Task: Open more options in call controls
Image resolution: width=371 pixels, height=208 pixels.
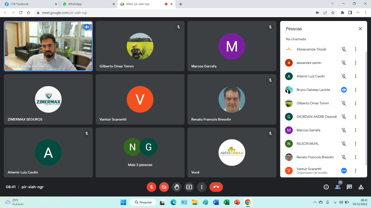Action: point(202,187)
